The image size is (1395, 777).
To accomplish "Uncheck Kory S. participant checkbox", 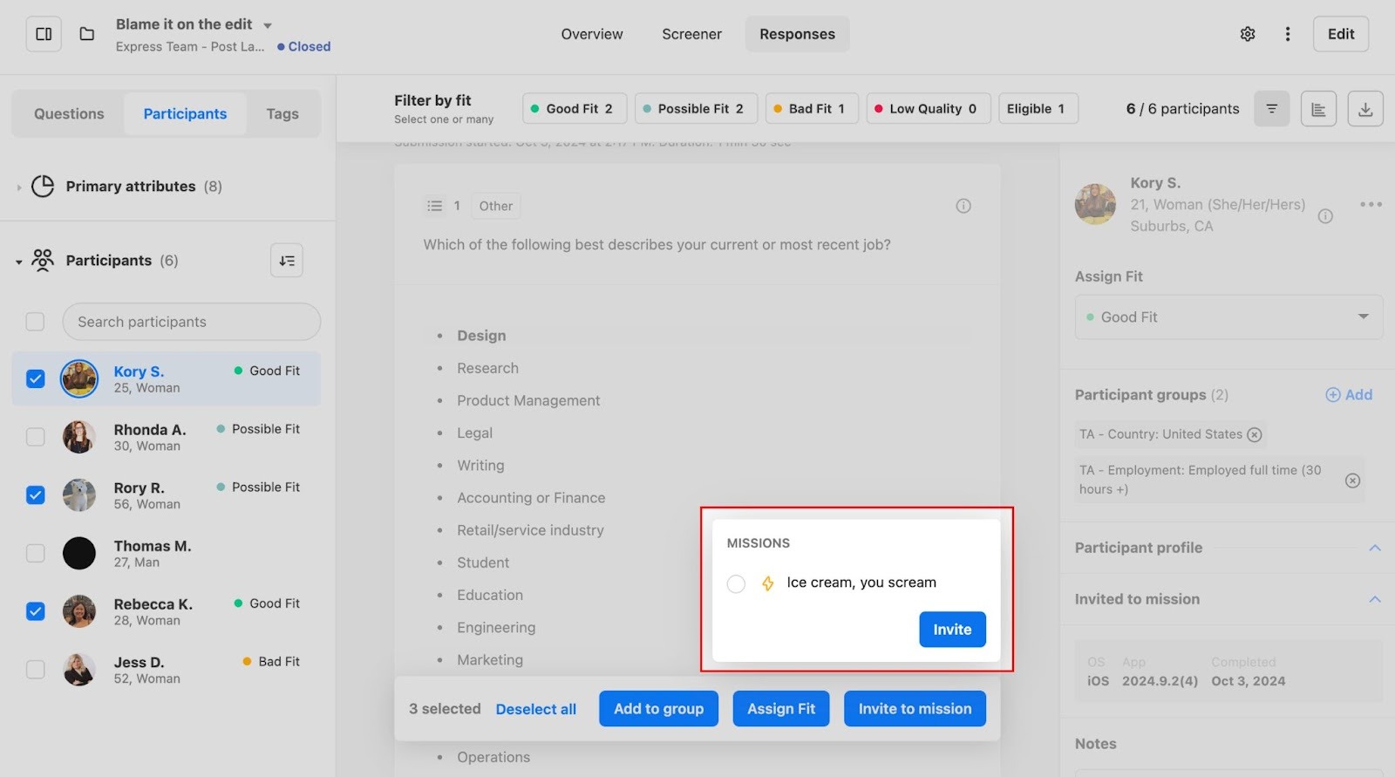I will 36,378.
